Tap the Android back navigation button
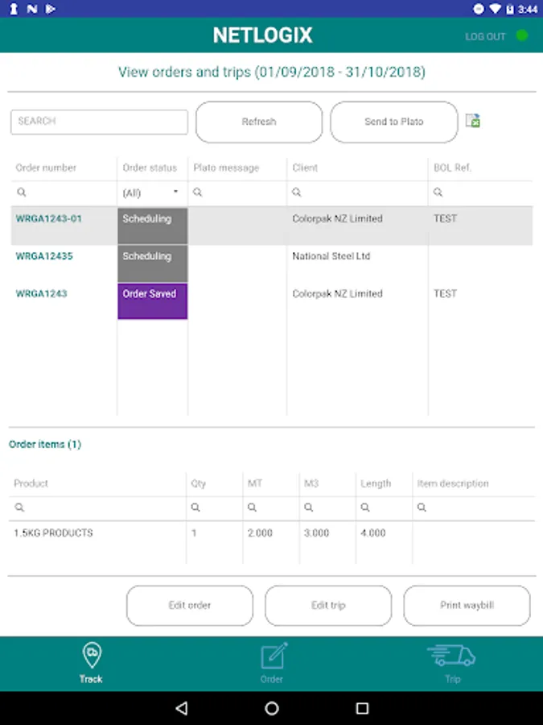The width and height of the screenshot is (543, 725). tap(181, 708)
